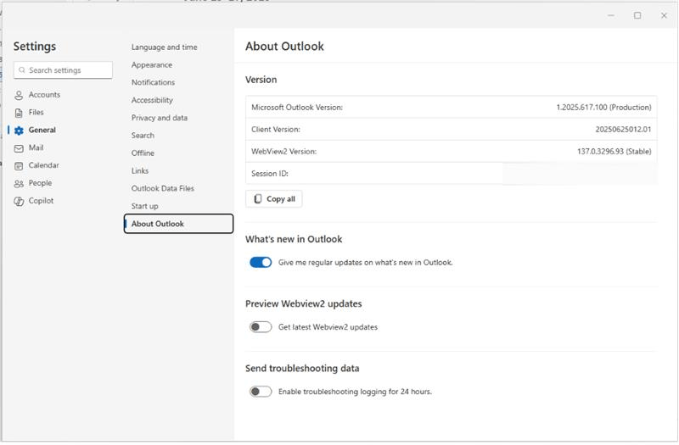Open Copilot settings category

[41, 201]
